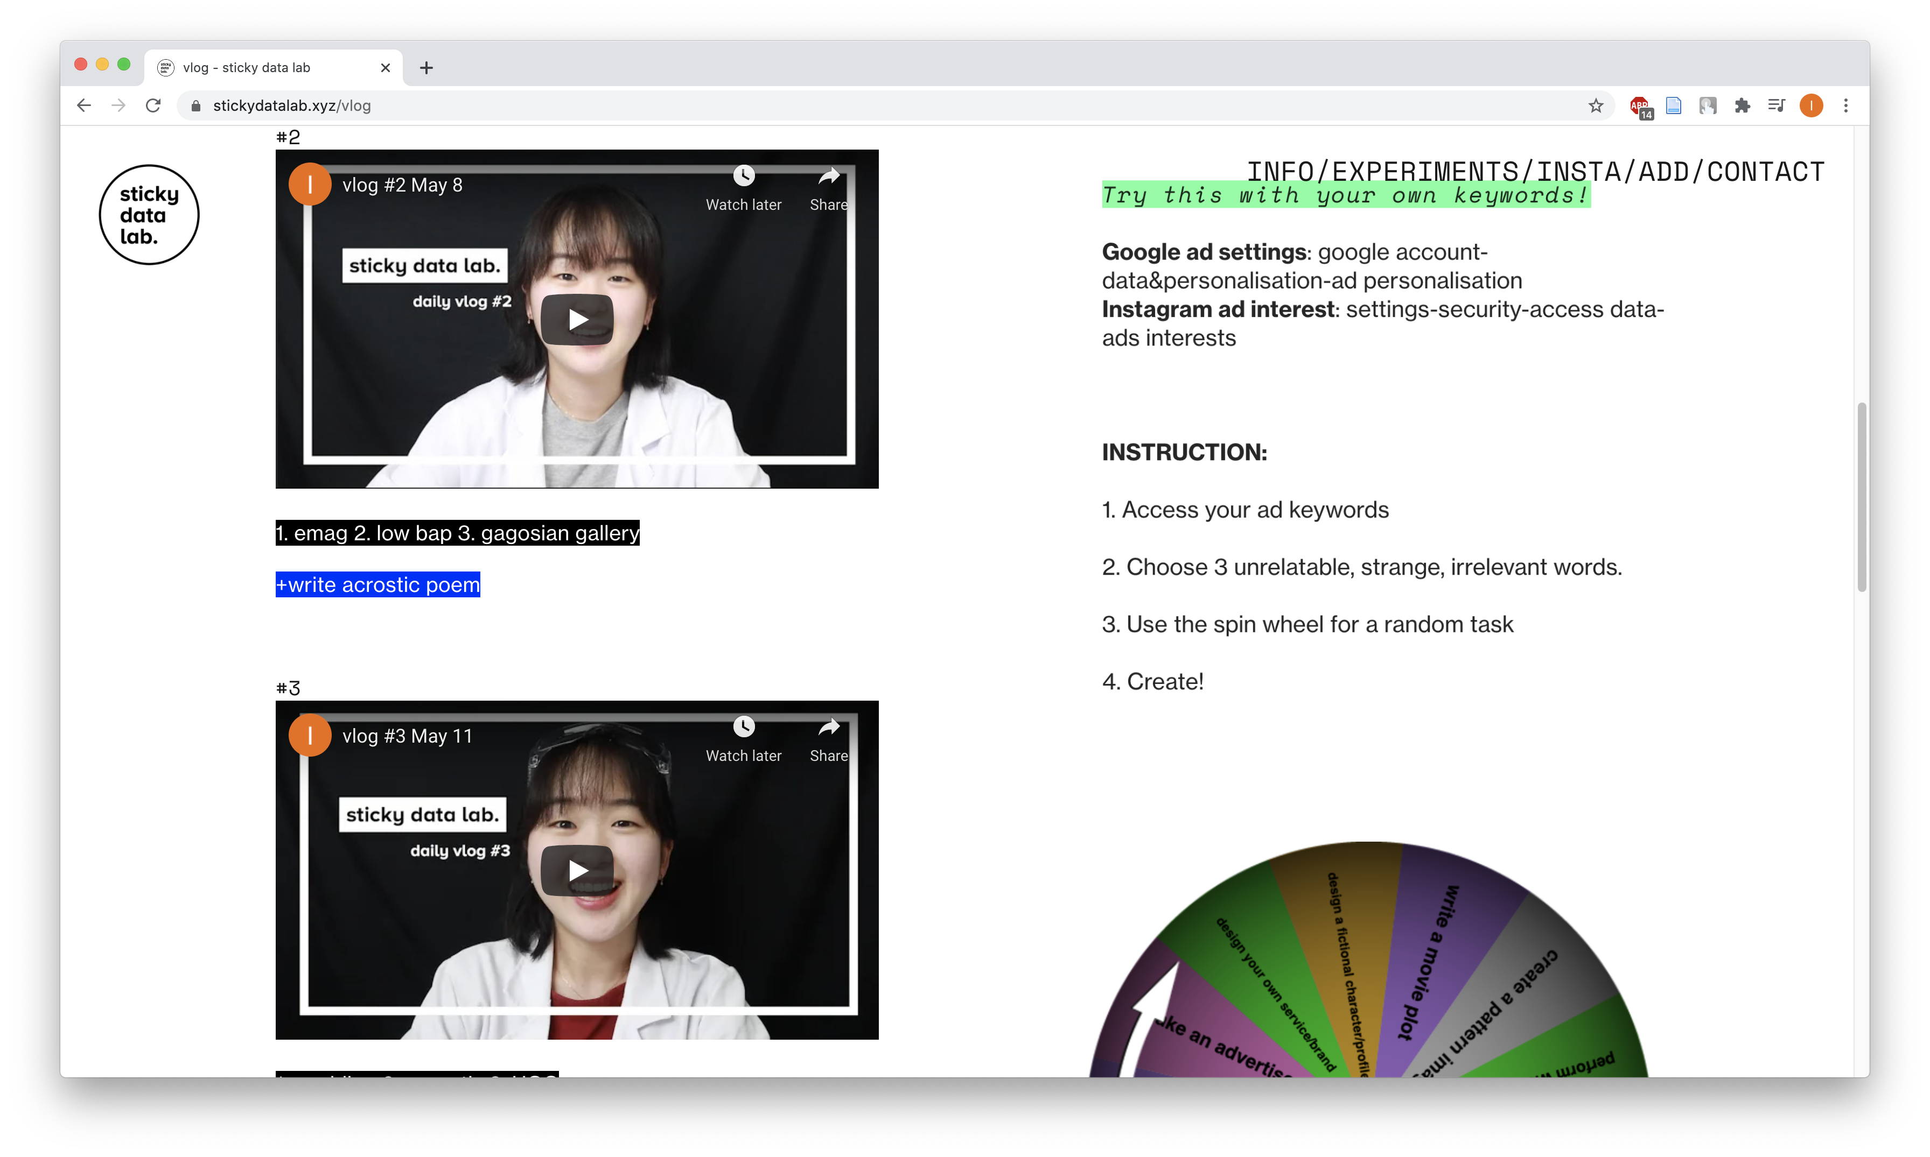Play the vlog #3 May 11 video

[x=577, y=870]
